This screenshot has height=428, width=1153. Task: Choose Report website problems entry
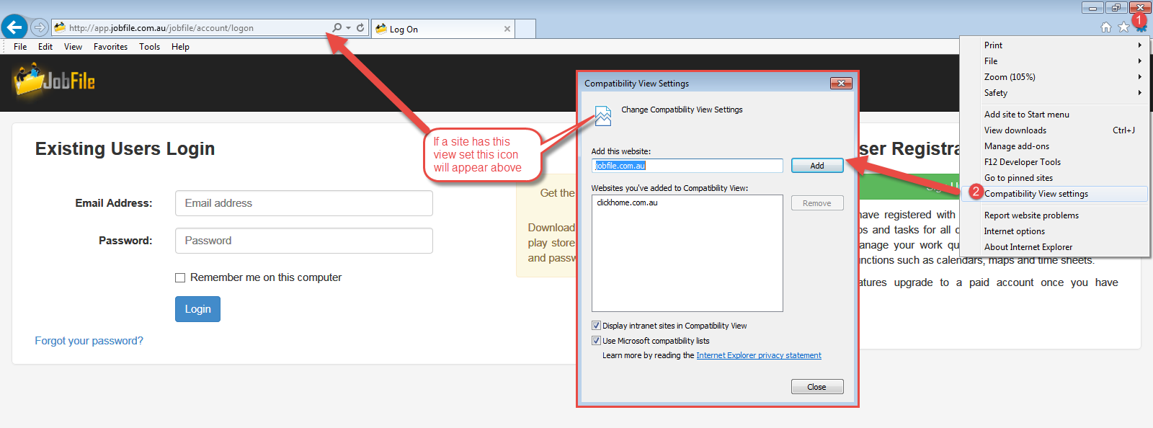pyautogui.click(x=1055, y=215)
